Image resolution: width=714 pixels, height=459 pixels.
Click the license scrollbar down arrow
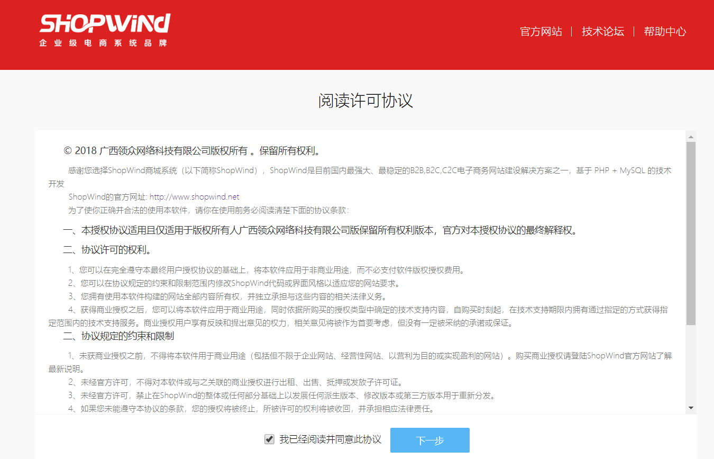(x=691, y=408)
